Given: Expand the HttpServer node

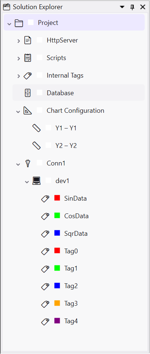Looking at the screenshot, I should [x=19, y=41].
